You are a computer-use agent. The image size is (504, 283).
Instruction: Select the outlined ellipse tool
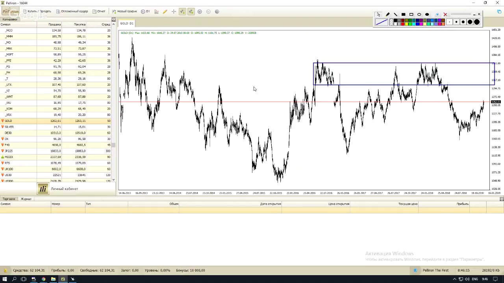point(419,15)
